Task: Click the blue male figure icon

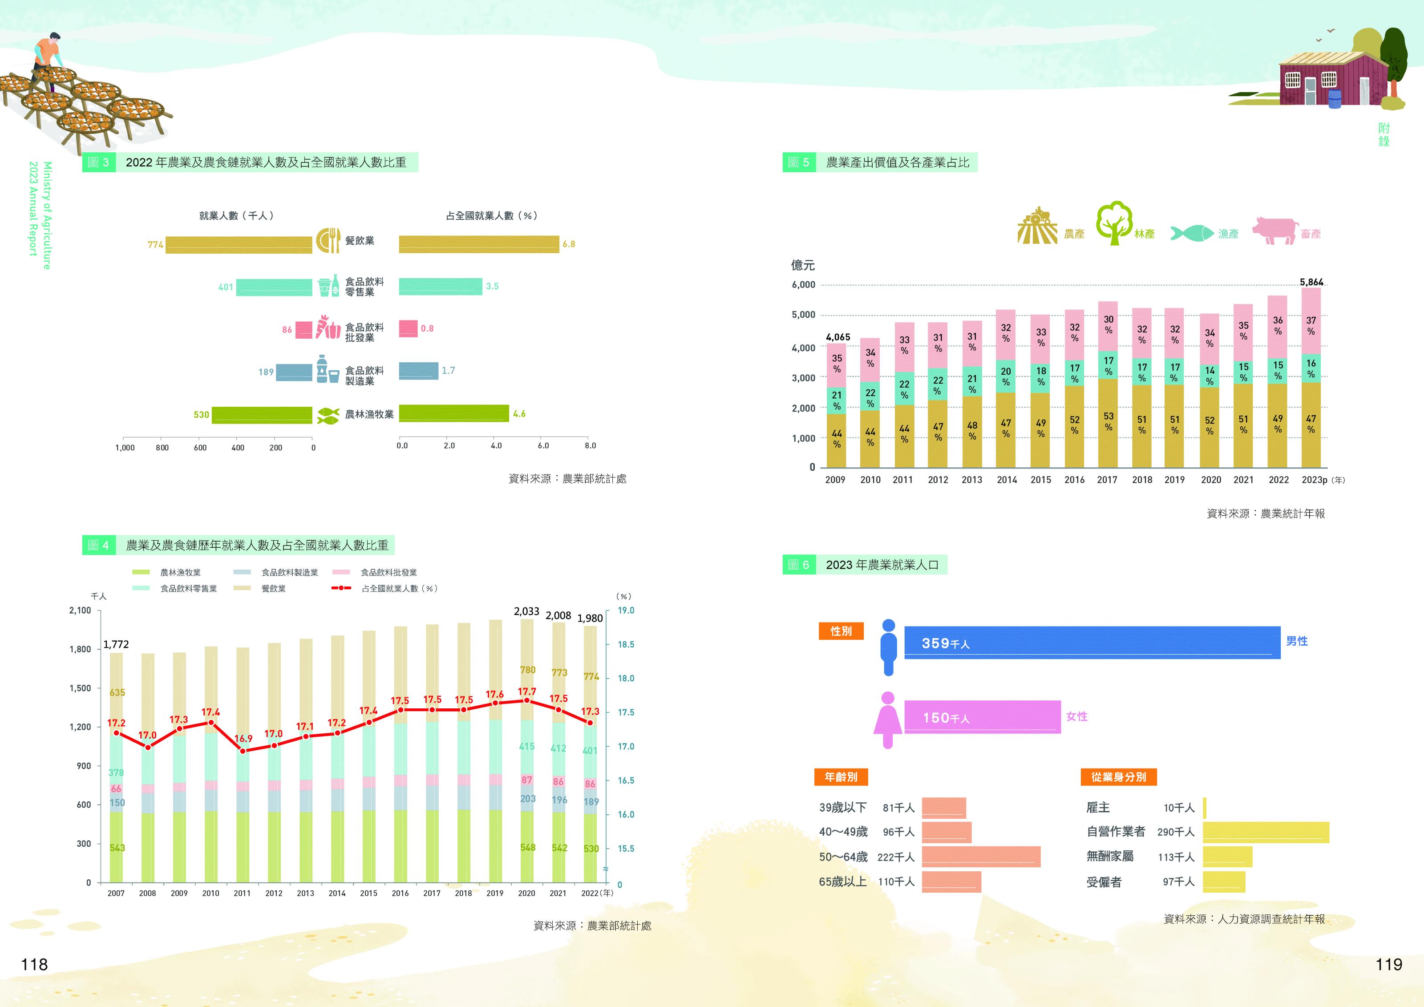Action: pyautogui.click(x=889, y=647)
